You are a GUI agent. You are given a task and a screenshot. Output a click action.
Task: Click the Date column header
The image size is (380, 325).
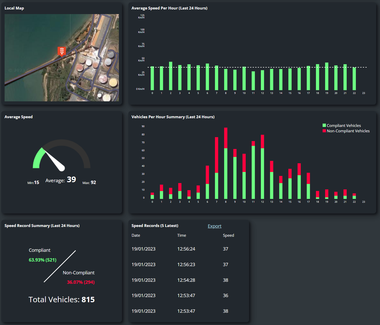tap(136, 235)
